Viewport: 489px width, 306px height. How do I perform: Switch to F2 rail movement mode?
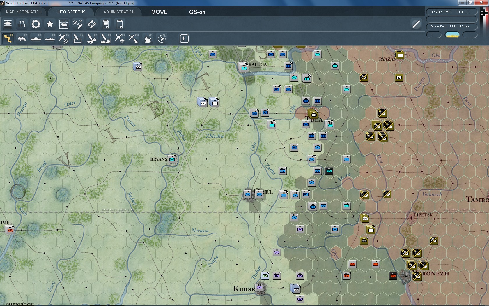pyautogui.click(x=22, y=38)
